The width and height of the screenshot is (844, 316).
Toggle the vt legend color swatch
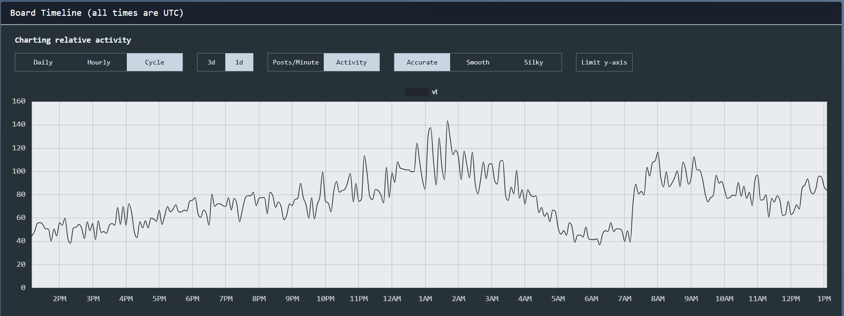coord(417,92)
